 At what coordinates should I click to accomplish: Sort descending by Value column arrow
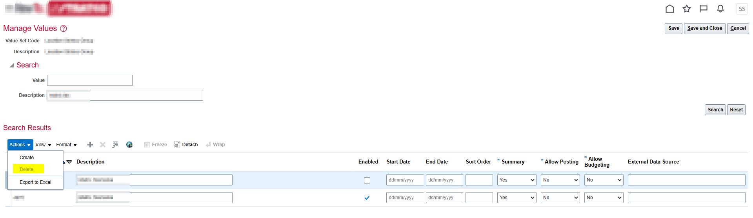pos(69,162)
